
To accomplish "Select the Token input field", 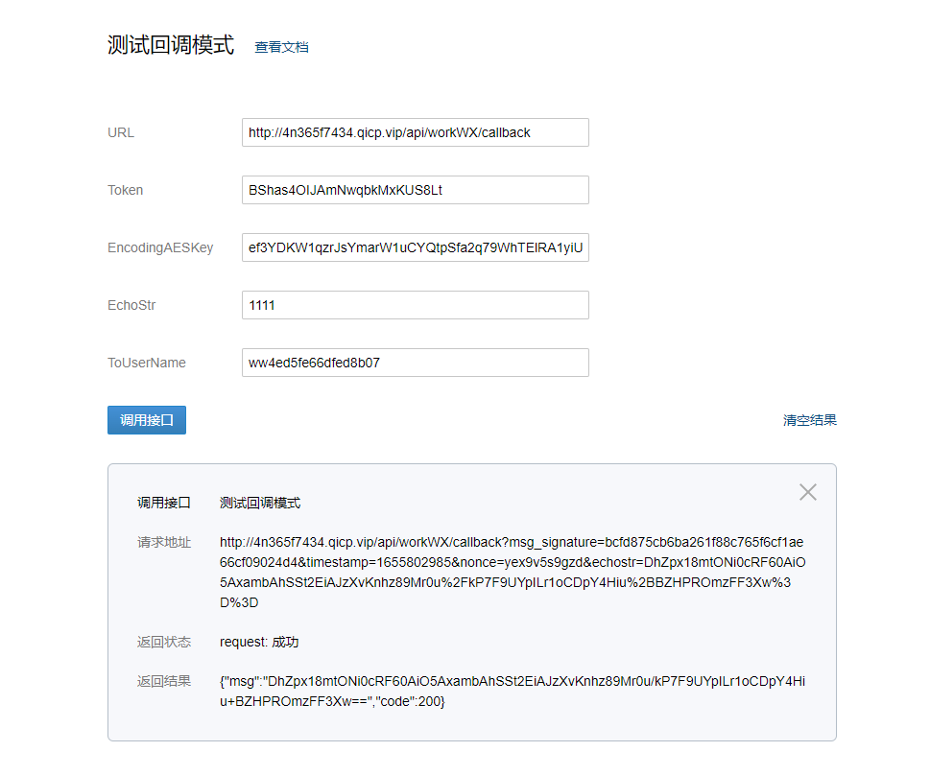I will point(415,189).
